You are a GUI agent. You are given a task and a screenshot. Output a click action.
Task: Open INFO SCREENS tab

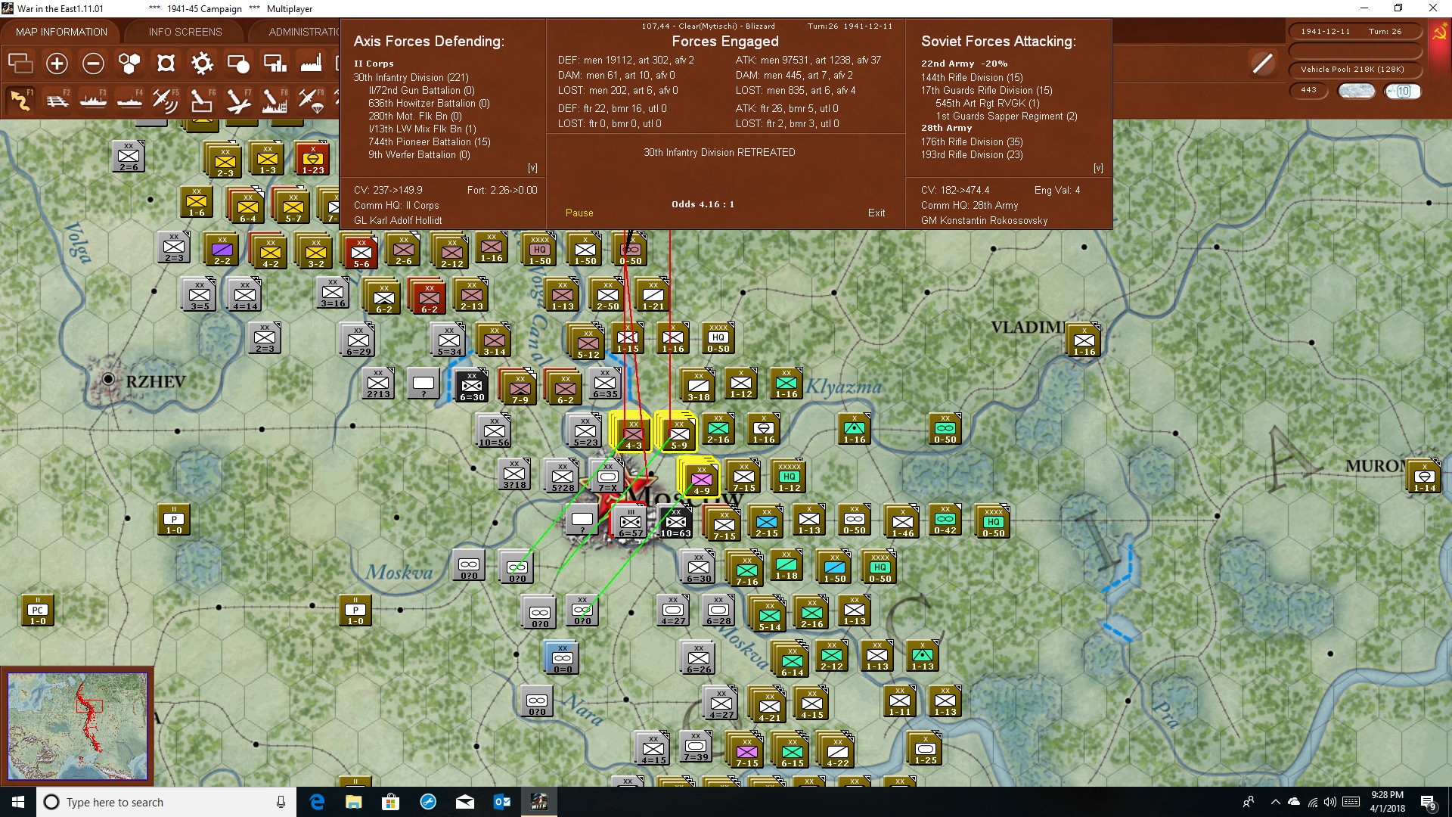185,32
